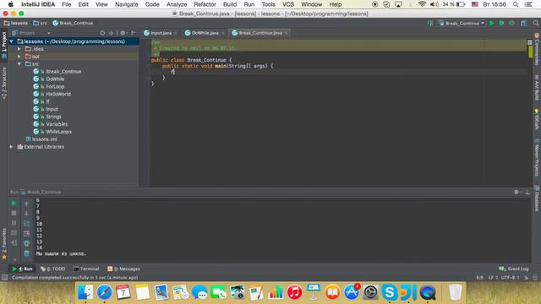This screenshot has width=541, height=304.
Task: Open the Build menu
Action: click(x=230, y=4)
